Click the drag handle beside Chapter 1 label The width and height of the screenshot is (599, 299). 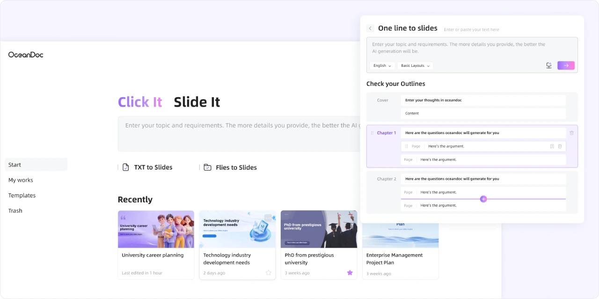point(373,133)
